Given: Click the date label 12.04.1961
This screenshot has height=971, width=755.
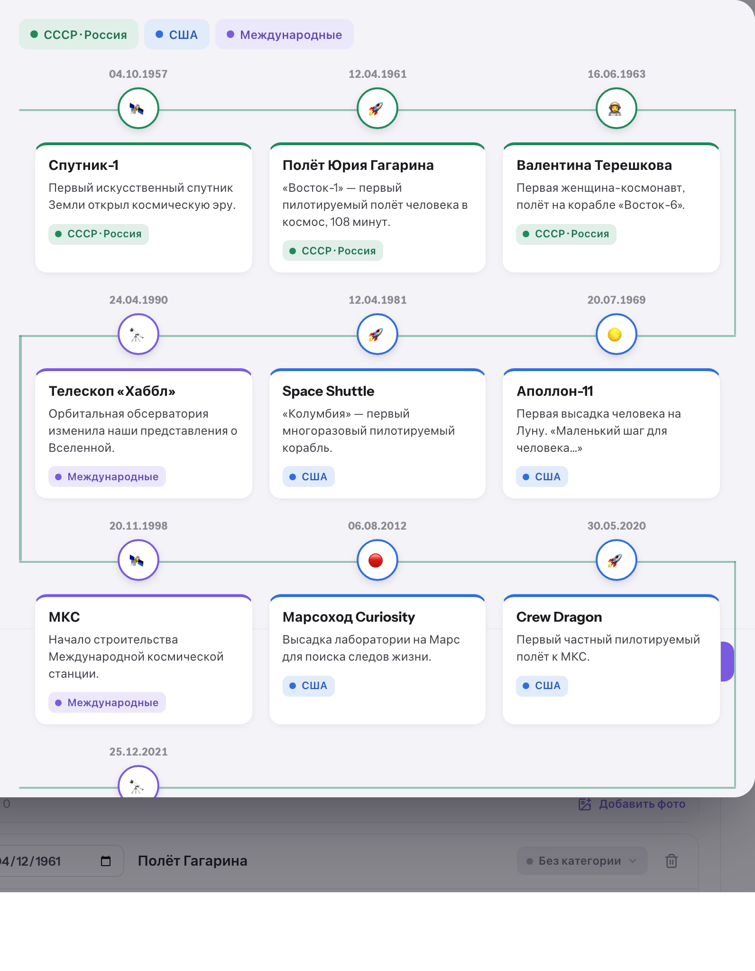Looking at the screenshot, I should 377,74.
